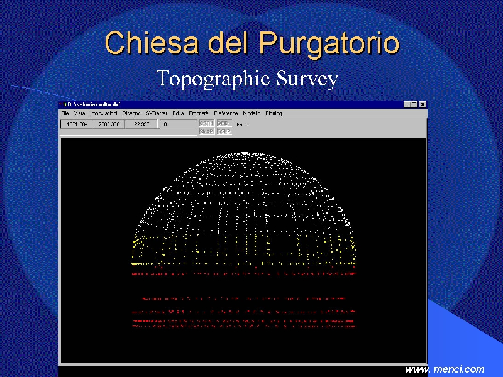Toggle the ORTH mode button

(207, 123)
